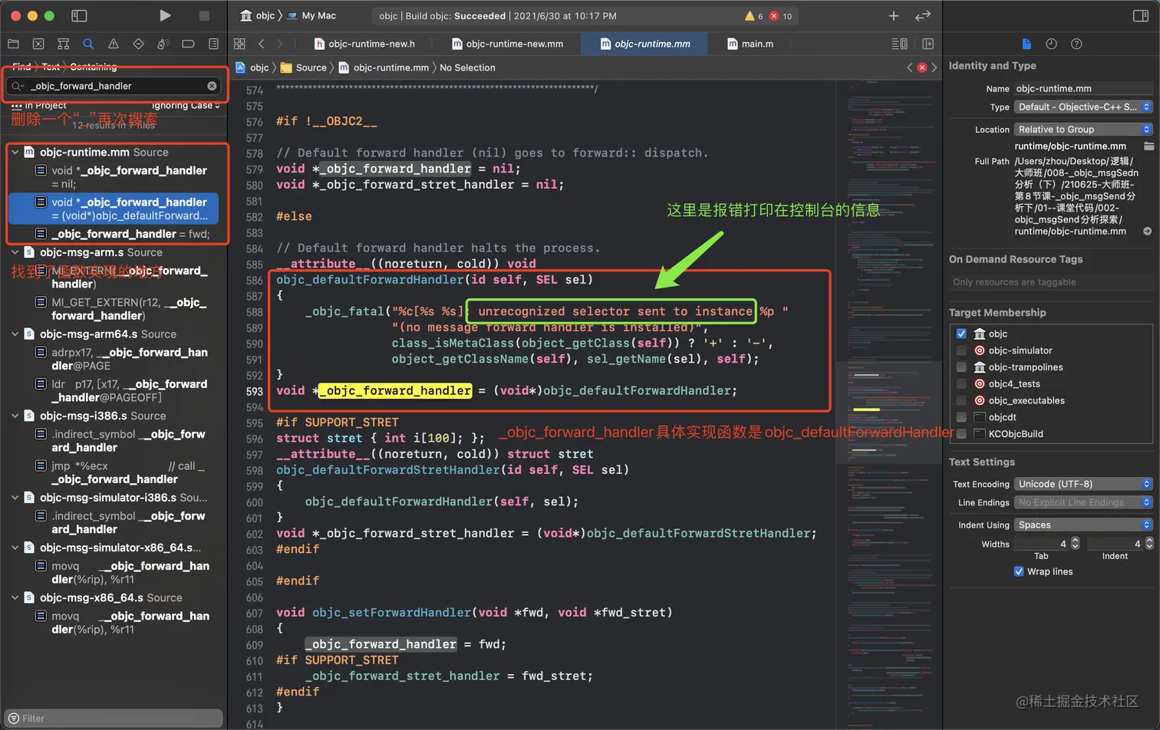
Task: Enable code review arrows button
Action: coord(923,15)
